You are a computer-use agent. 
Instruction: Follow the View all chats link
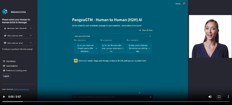click(x=146, y=30)
